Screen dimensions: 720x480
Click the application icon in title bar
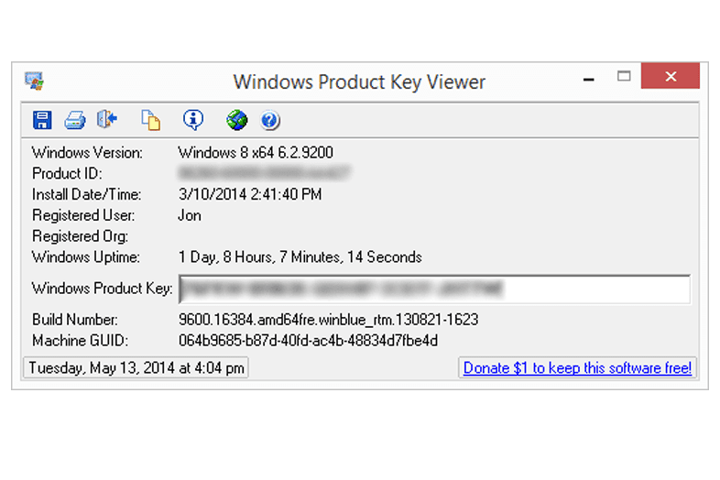(34, 81)
